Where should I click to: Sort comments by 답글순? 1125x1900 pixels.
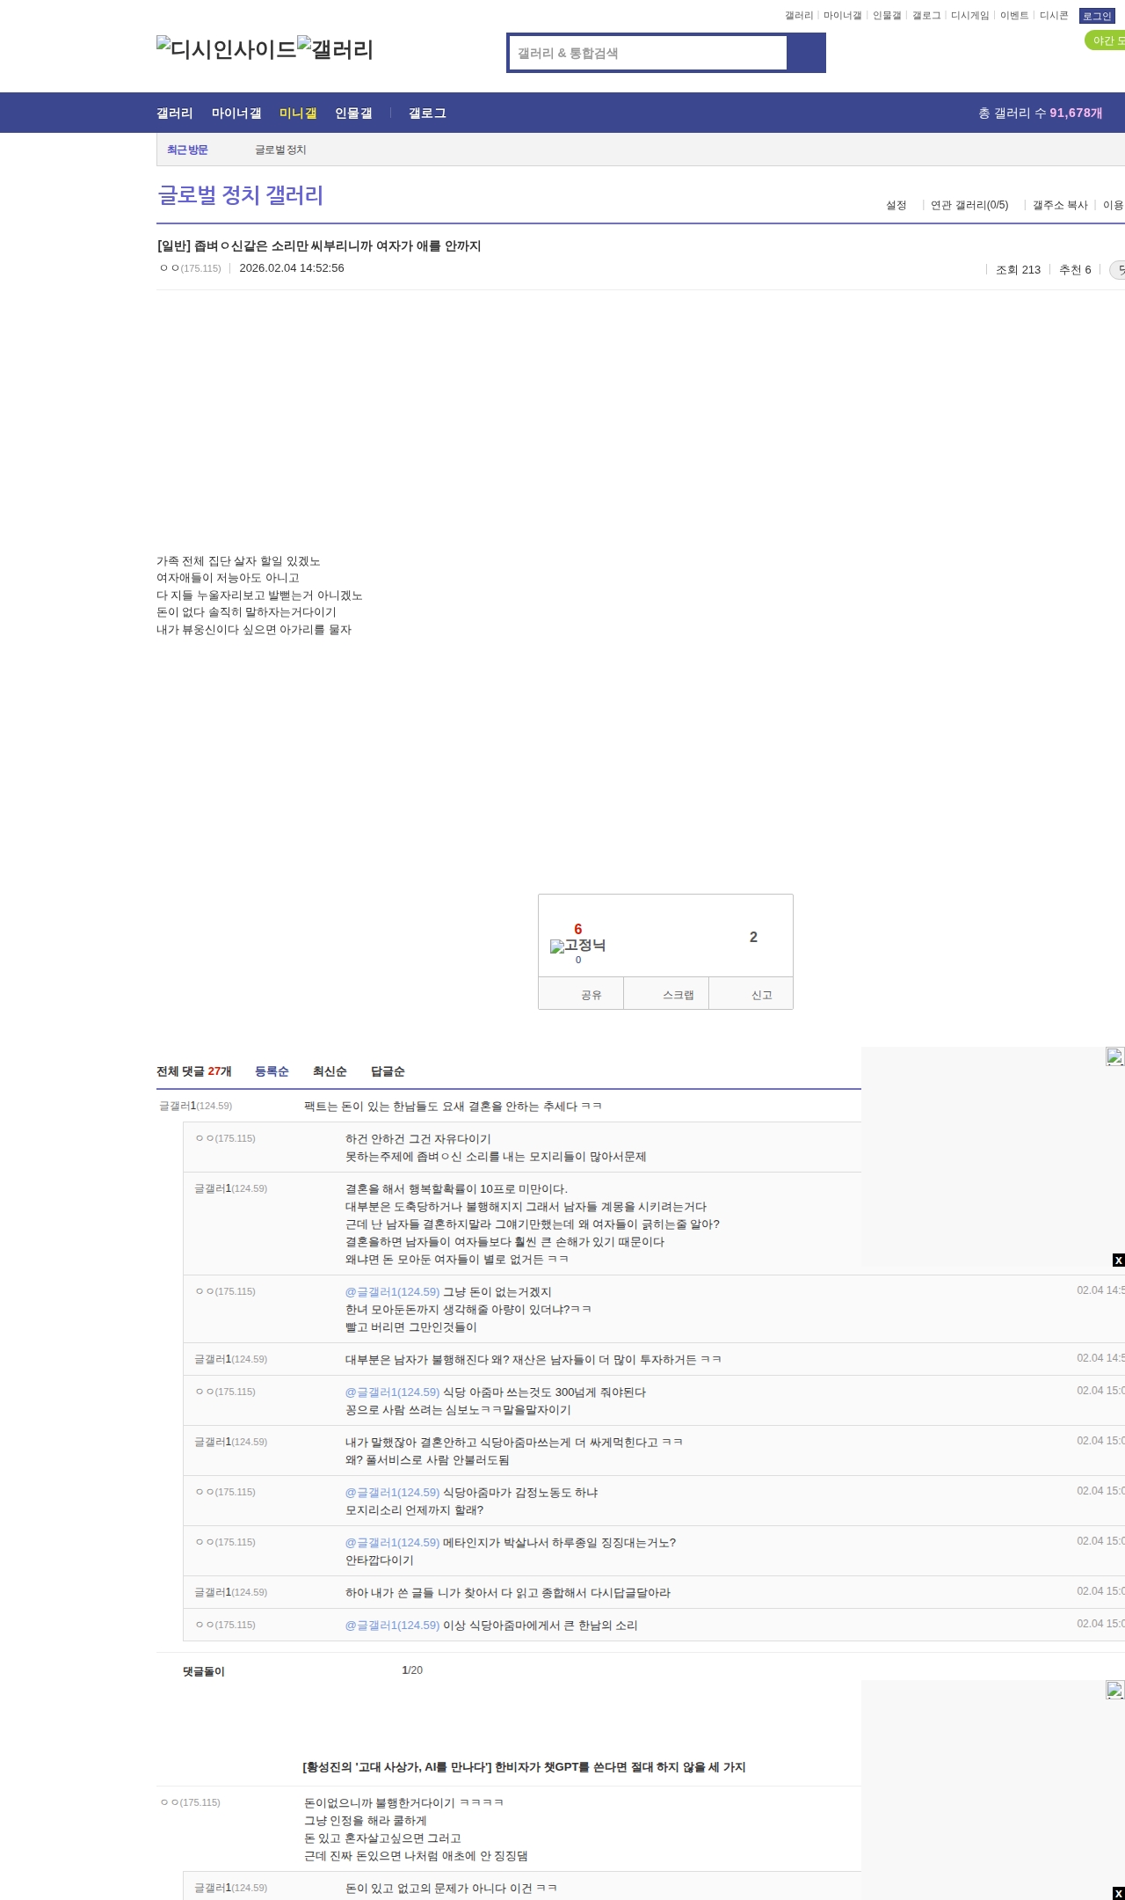point(388,1071)
